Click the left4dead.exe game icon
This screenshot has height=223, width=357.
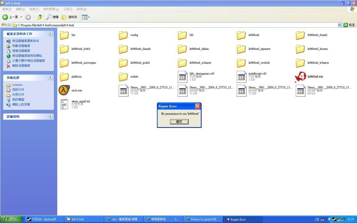(x=301, y=77)
